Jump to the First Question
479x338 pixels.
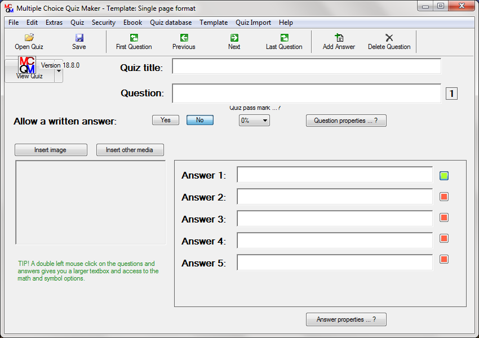(134, 41)
